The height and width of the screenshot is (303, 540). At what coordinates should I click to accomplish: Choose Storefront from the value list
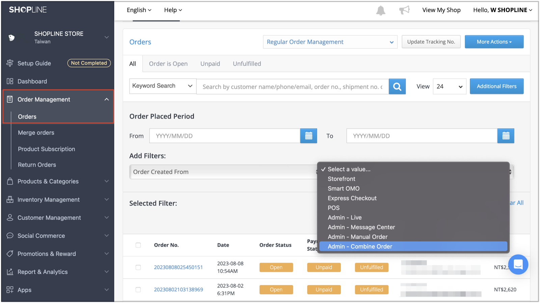pyautogui.click(x=413, y=179)
